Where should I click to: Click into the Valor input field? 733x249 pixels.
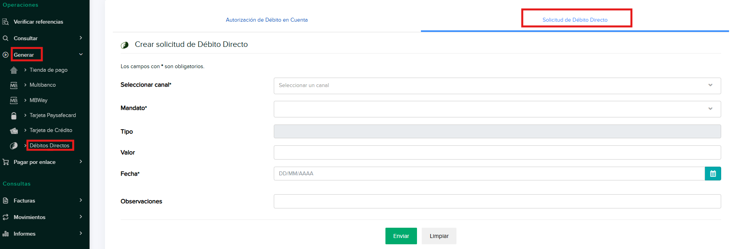[x=497, y=152]
